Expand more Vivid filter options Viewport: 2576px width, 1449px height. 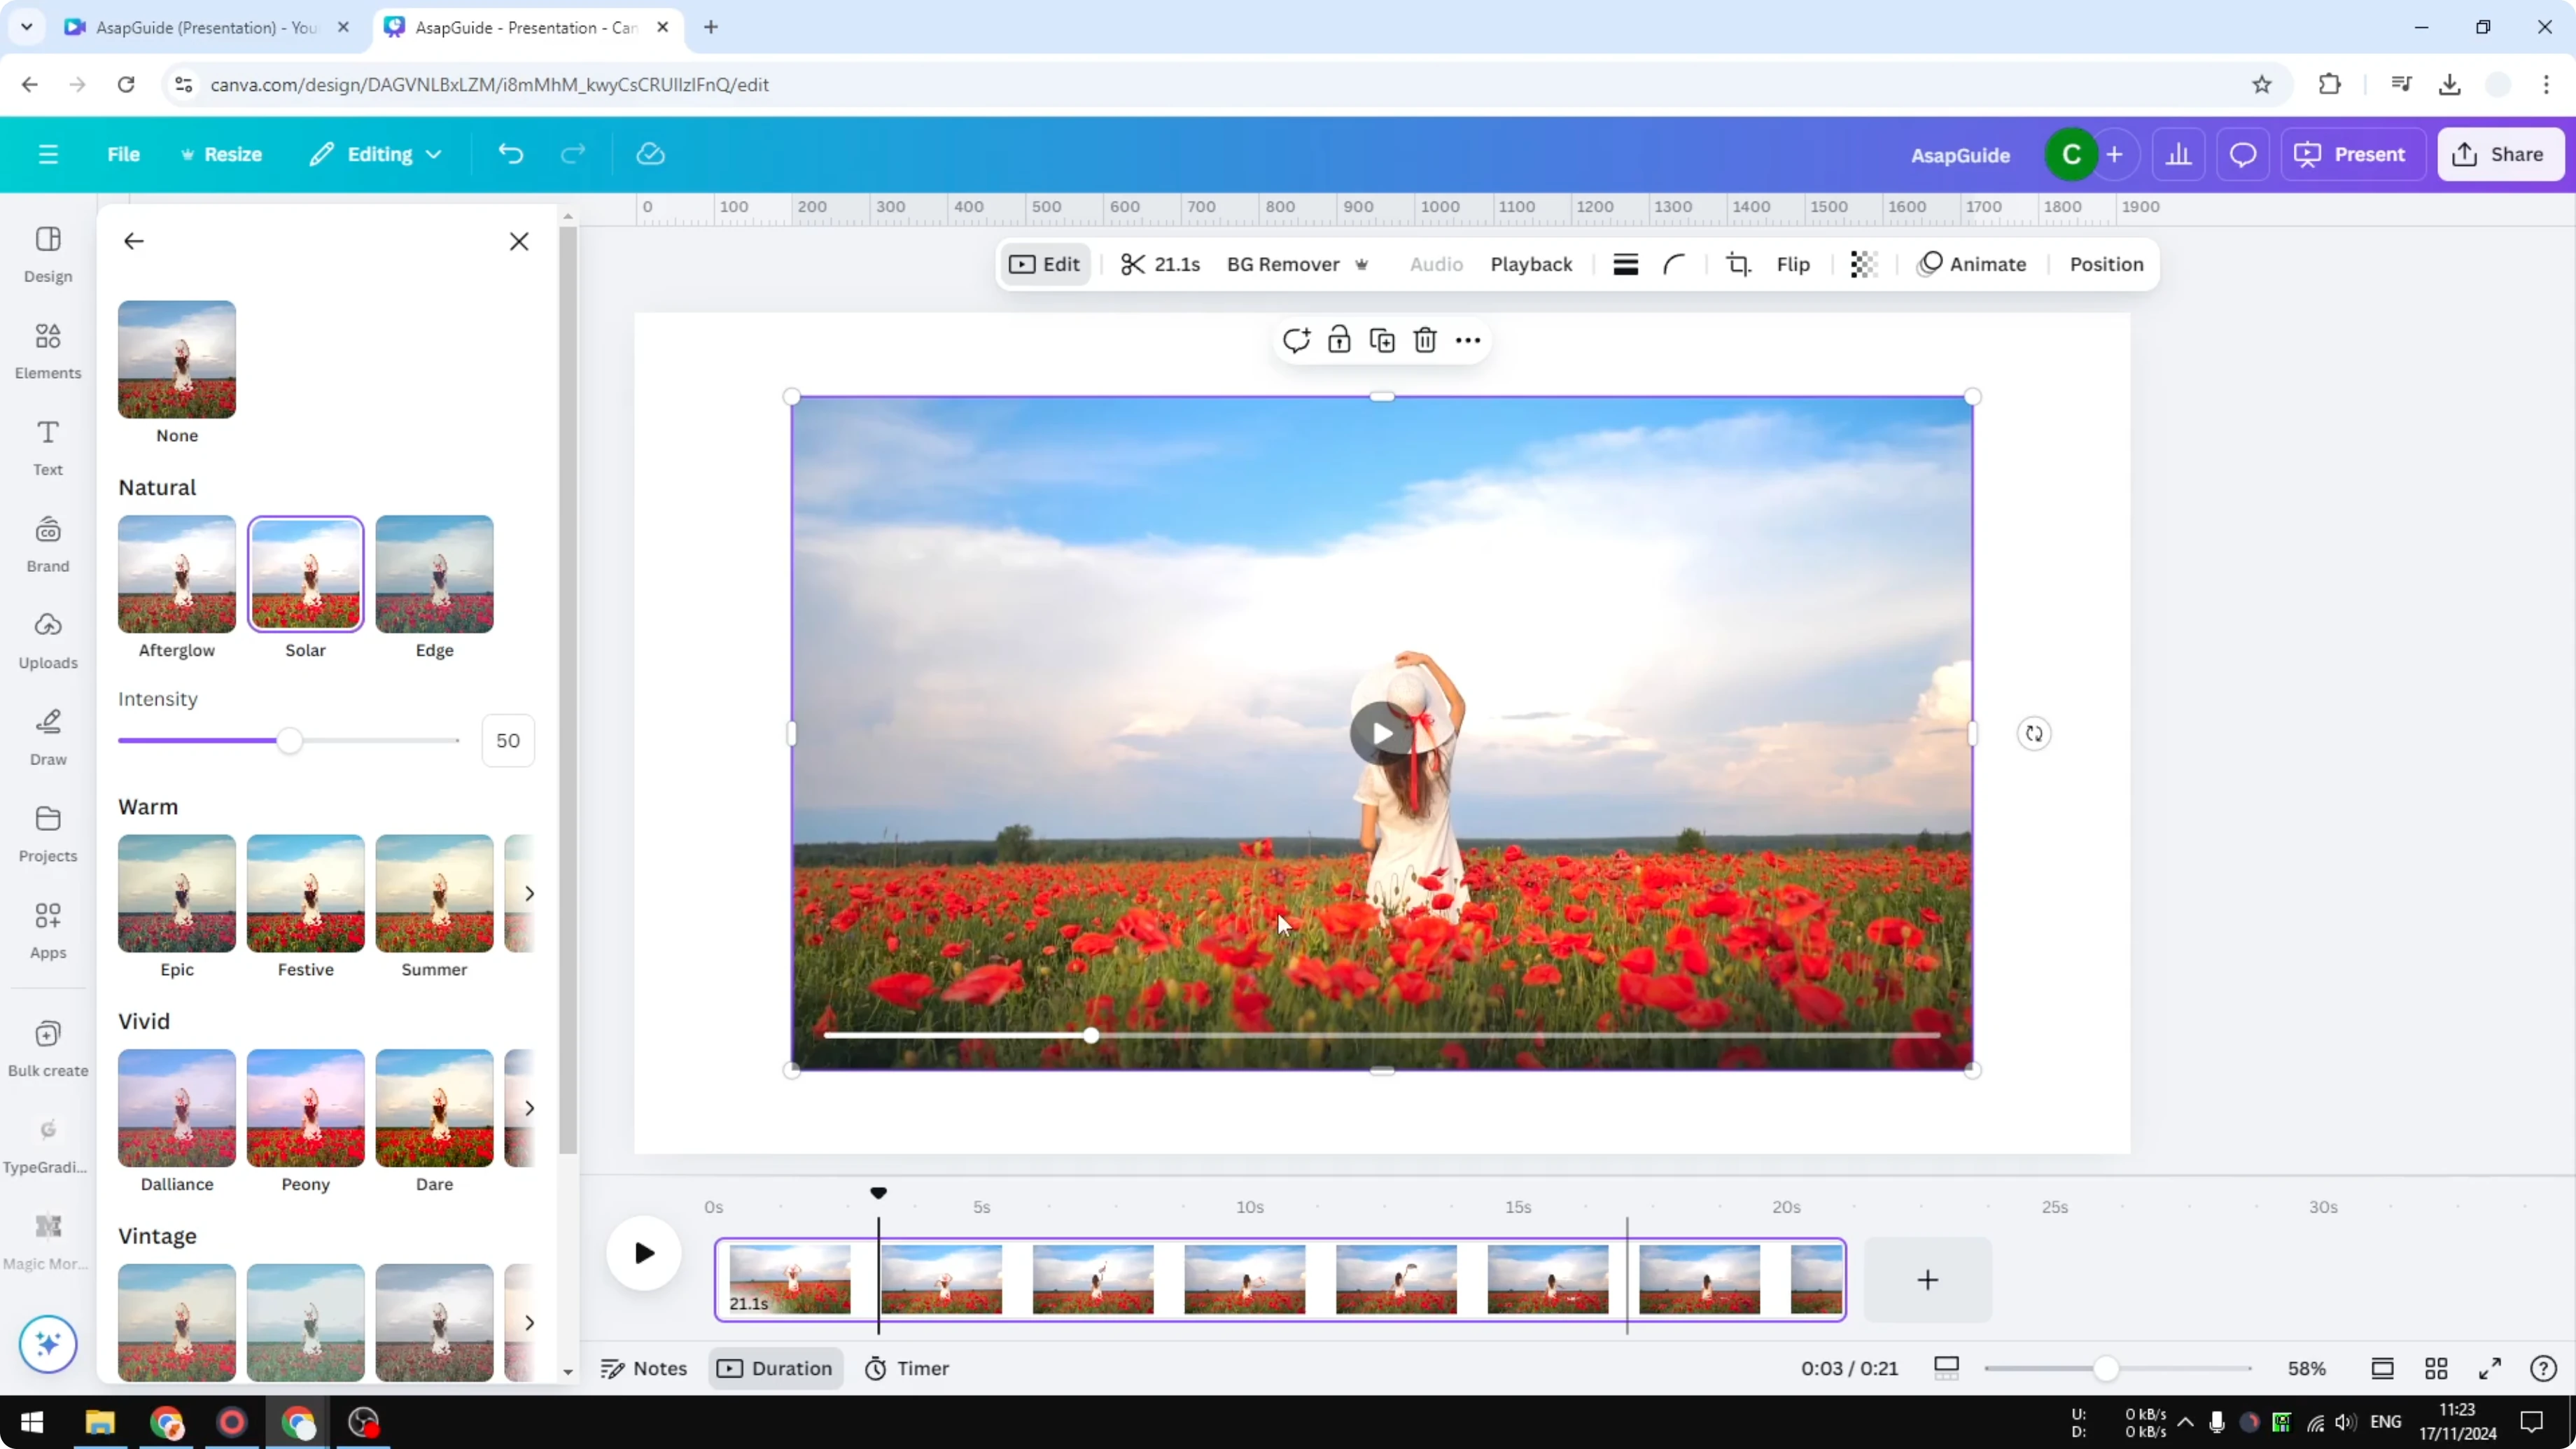point(529,1108)
